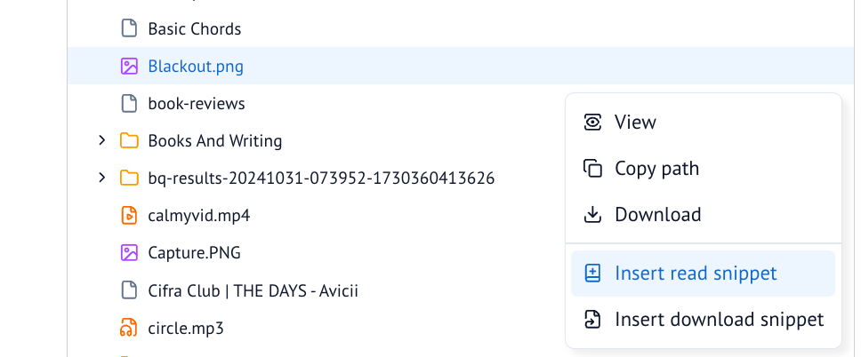Click the bq-results folder icon

click(128, 178)
